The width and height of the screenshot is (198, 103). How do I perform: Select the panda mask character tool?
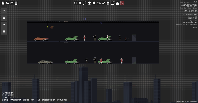(x=89, y=3)
